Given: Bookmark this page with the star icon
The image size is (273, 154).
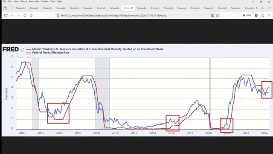Looking at the screenshot, I should (218, 15).
